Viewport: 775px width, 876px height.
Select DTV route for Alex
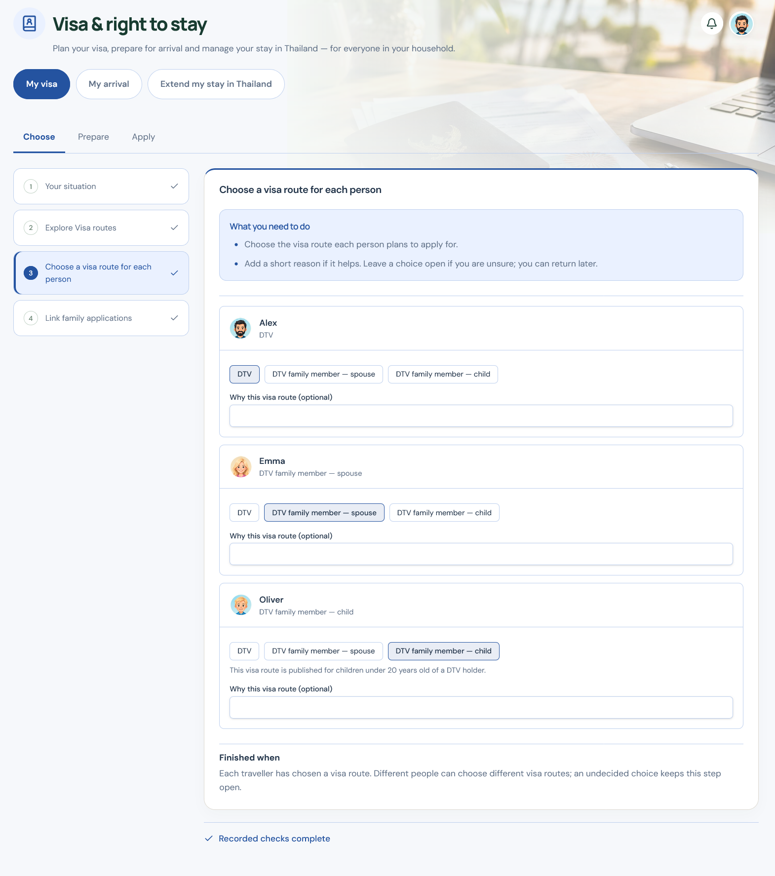coord(244,374)
